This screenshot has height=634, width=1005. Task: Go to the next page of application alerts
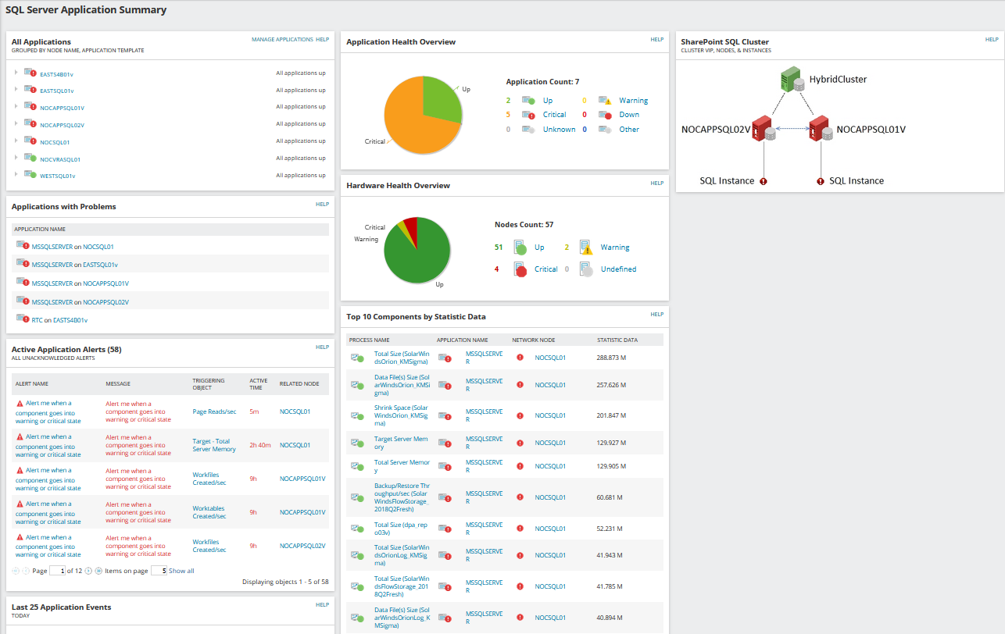point(88,571)
